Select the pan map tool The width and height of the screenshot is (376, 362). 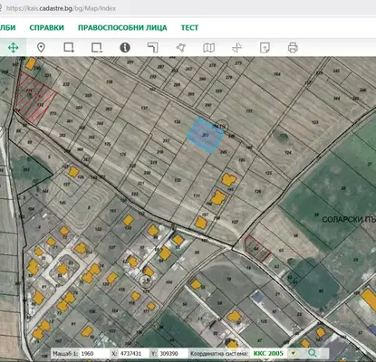(14, 48)
